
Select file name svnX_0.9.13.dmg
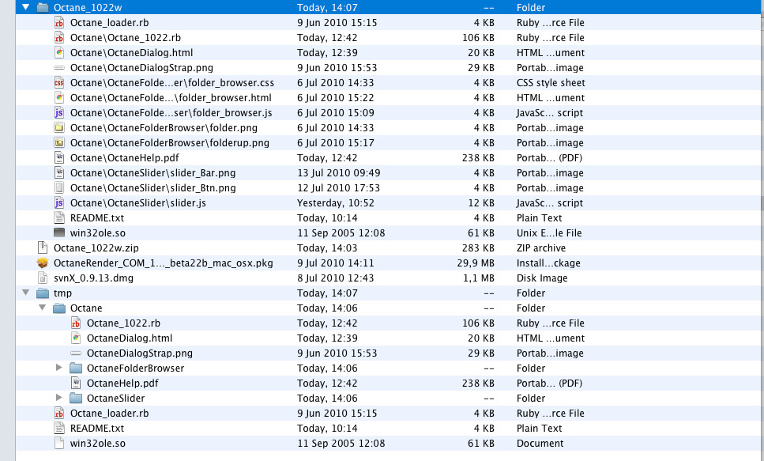pos(93,278)
